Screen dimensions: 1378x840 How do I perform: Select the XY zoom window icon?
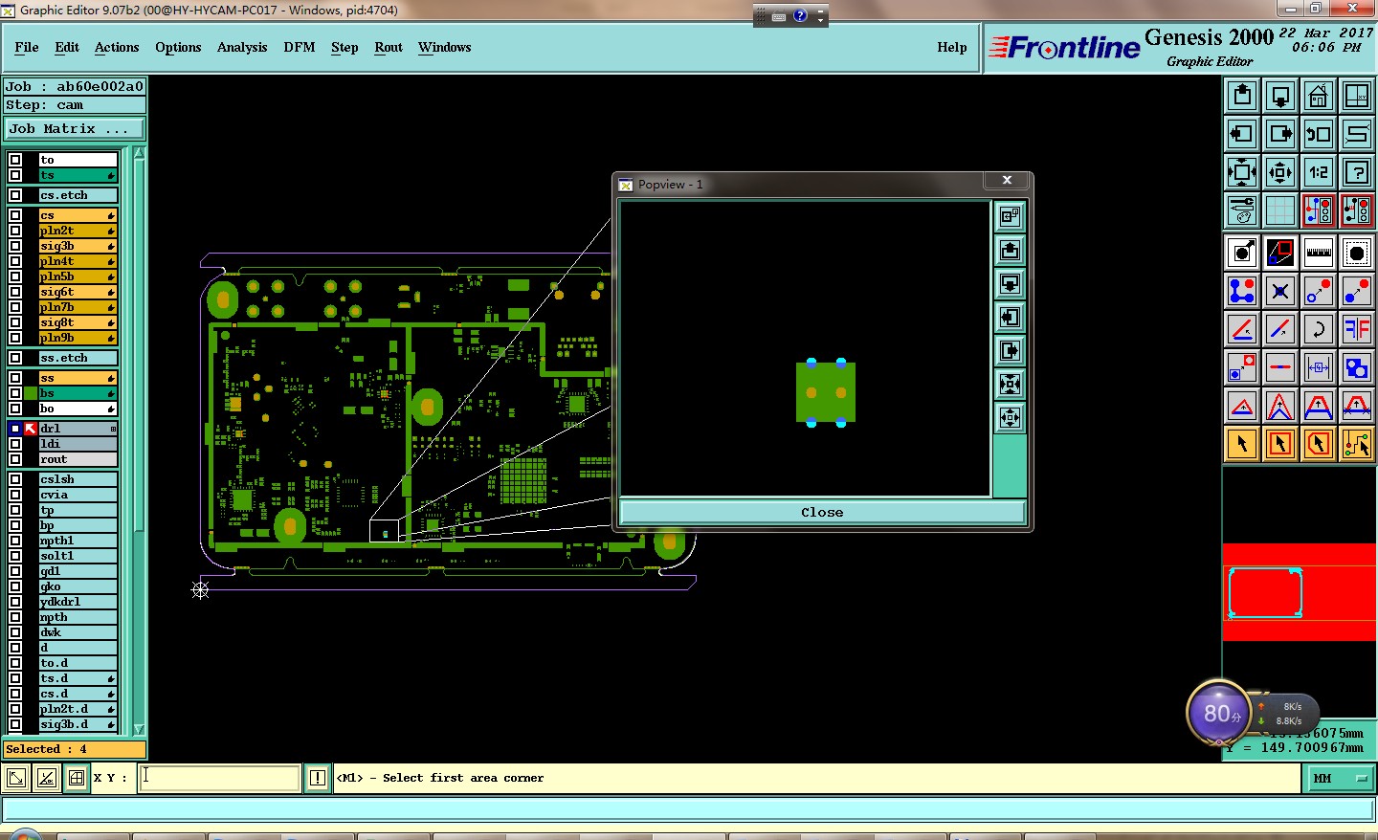(x=1357, y=96)
